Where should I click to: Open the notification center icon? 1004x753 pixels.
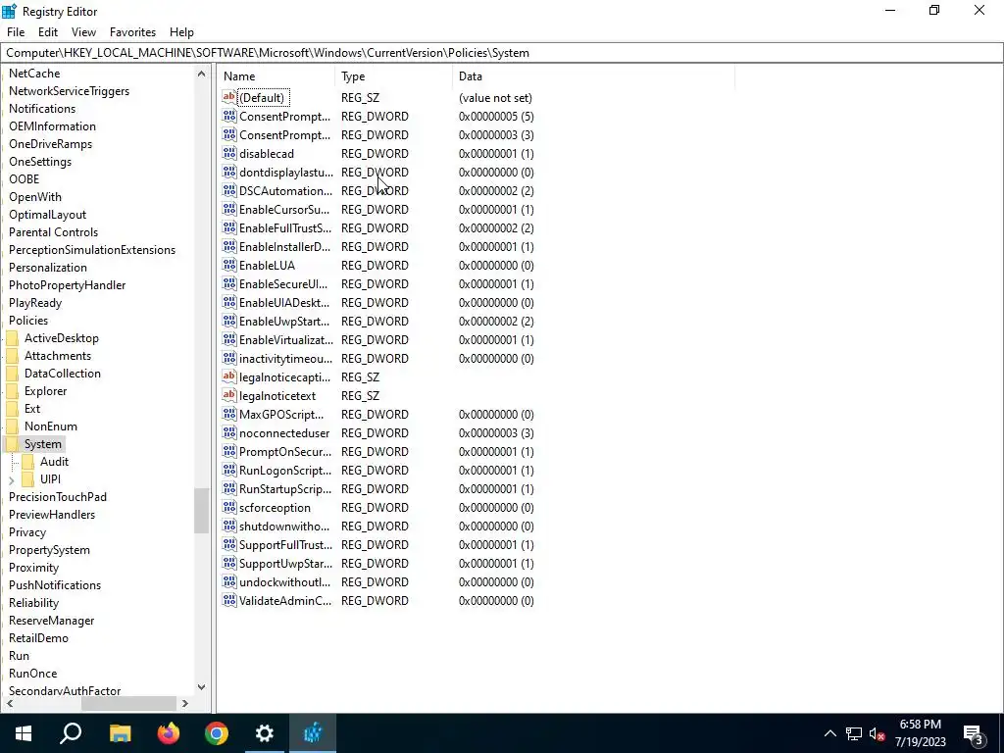pos(974,733)
